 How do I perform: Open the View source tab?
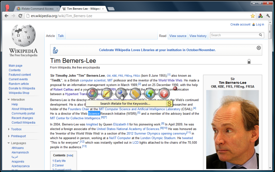178,36
